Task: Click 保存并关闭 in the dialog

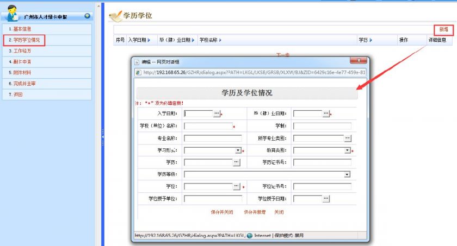Action: 222,212
